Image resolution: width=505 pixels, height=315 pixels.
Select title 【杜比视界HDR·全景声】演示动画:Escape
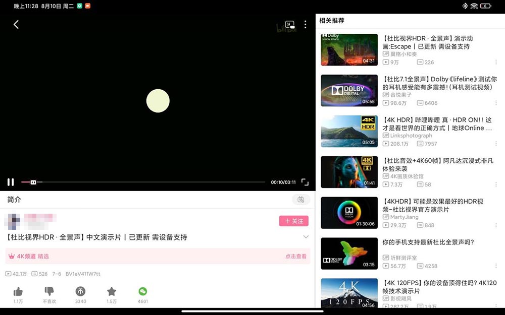(x=427, y=42)
